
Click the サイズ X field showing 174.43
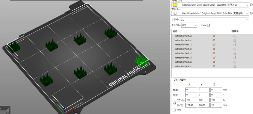191,105
